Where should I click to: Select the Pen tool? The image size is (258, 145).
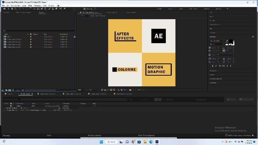42,9
